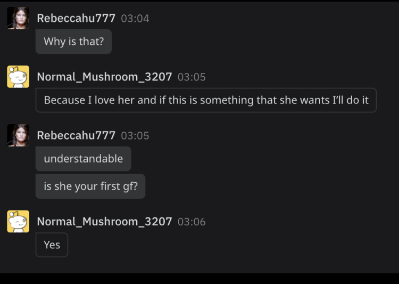The width and height of the screenshot is (399, 284).
Task: Select the "Because I love her" message
Action: 206,100
